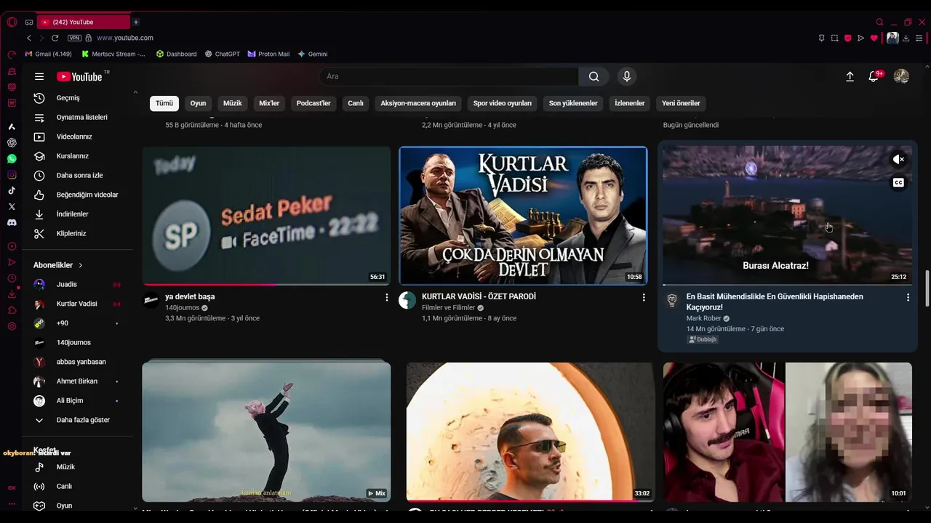Select the Tümü filter chip
This screenshot has width=931, height=523.
click(164, 103)
